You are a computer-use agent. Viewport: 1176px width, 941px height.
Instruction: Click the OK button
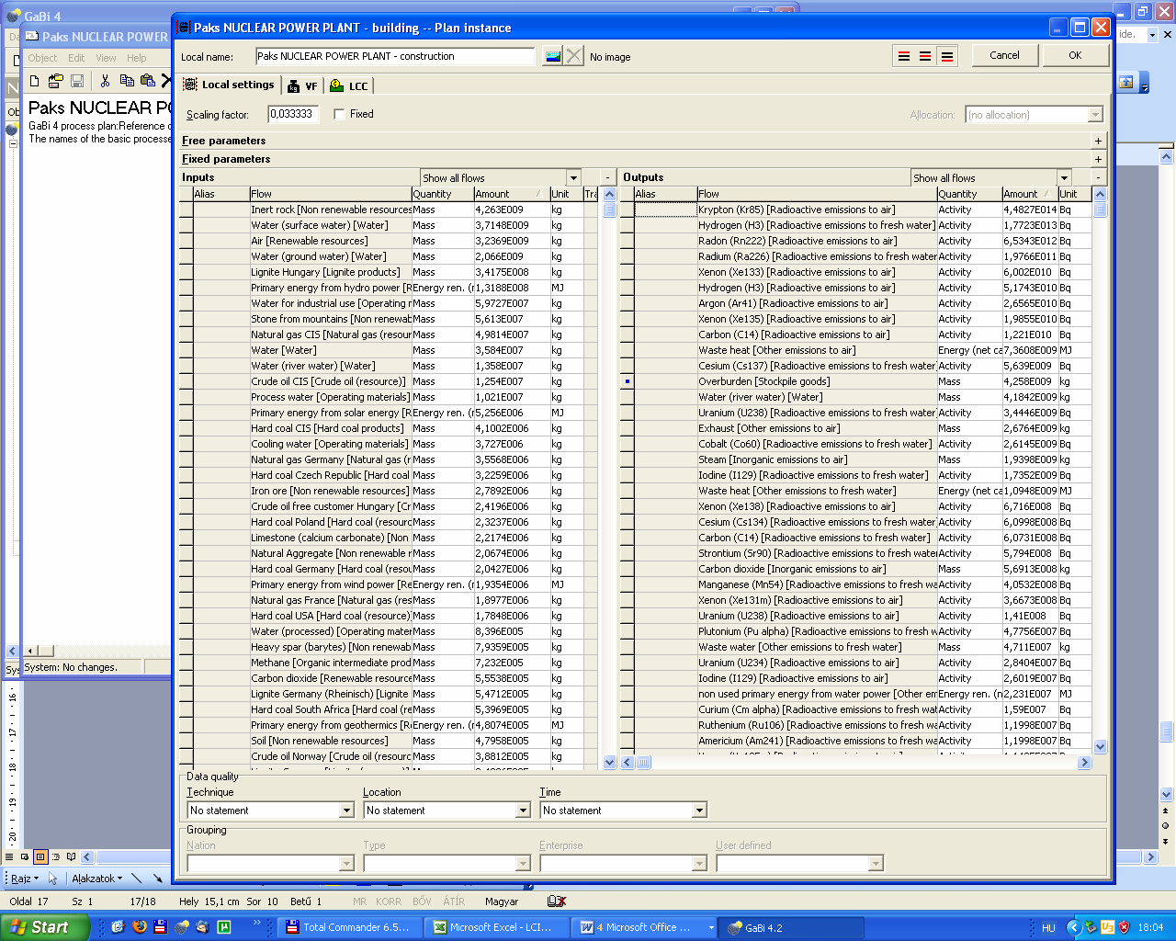click(x=1075, y=55)
